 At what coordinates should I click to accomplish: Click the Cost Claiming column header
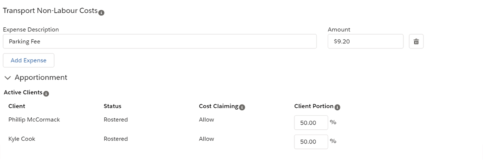click(219, 106)
